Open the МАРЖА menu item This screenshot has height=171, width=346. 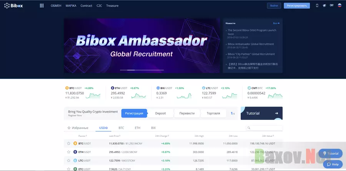point(71,6)
